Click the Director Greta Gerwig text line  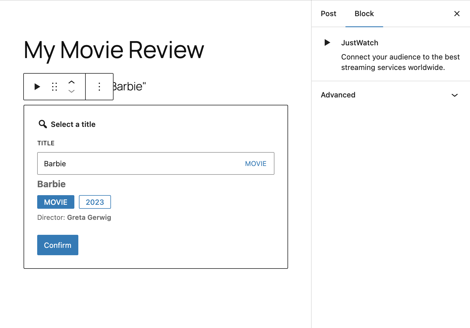(74, 217)
